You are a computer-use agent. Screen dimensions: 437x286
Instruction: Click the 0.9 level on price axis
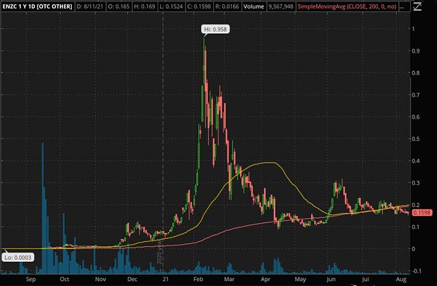pos(416,51)
